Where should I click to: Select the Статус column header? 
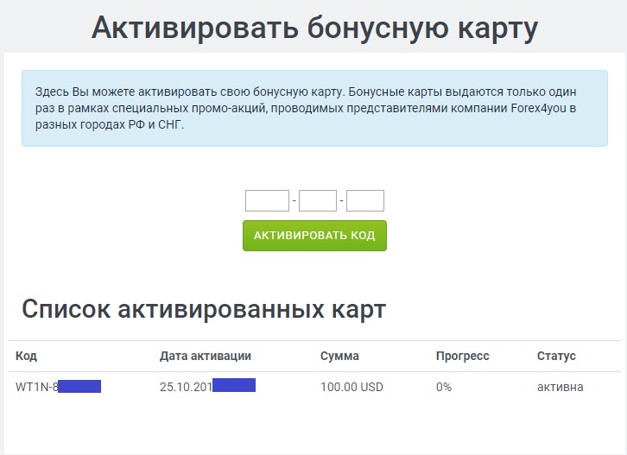556,356
